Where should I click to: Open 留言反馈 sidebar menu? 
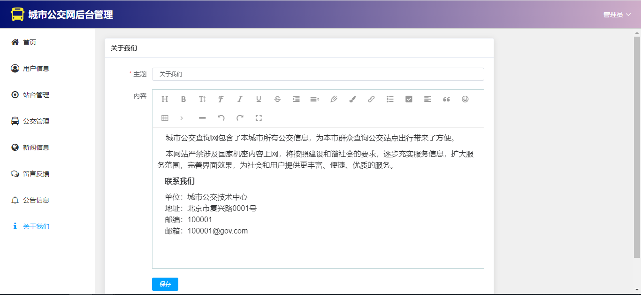47,174
